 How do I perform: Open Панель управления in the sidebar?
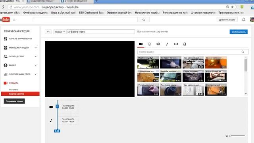[20, 39]
